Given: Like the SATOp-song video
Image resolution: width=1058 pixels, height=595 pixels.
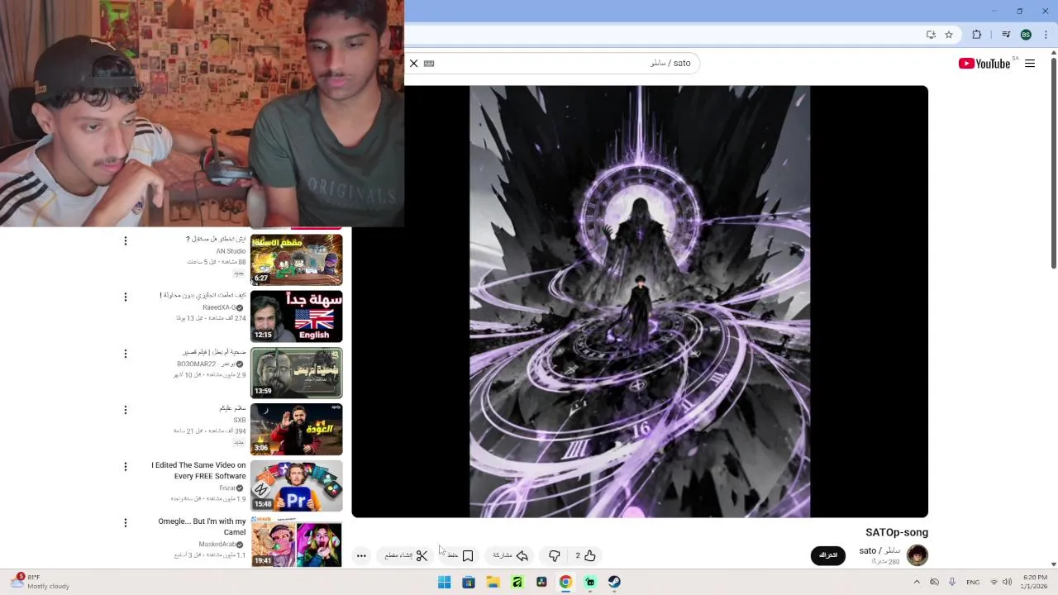Looking at the screenshot, I should pyautogui.click(x=587, y=555).
